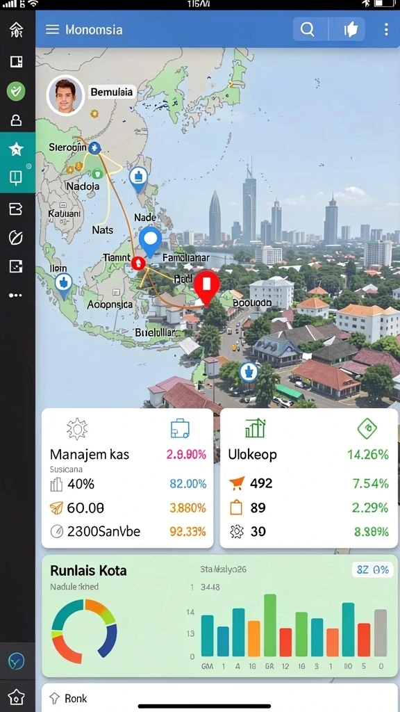Click the 8Z 0% badge in Runlais Kota

372,570
